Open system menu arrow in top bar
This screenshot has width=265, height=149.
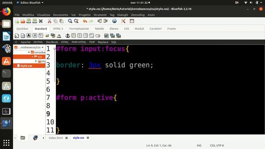tap(261, 3)
